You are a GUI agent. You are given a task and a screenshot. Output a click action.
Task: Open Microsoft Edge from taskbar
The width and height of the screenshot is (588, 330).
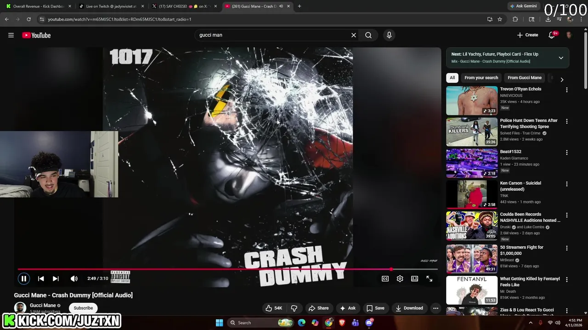(x=301, y=323)
